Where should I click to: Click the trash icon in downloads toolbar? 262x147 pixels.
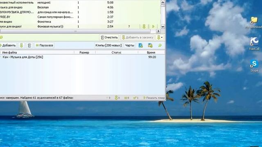[29, 45]
